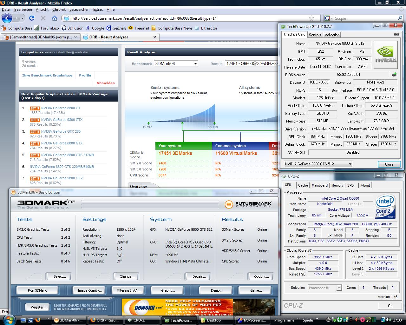Switch to the CPU-Z Mainboard tab
This screenshot has width=406, height=325.
[x=320, y=185]
